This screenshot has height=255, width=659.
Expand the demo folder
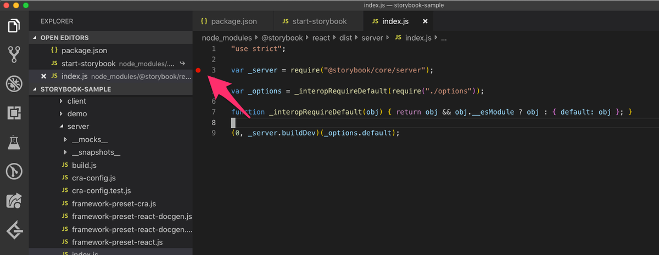point(61,114)
